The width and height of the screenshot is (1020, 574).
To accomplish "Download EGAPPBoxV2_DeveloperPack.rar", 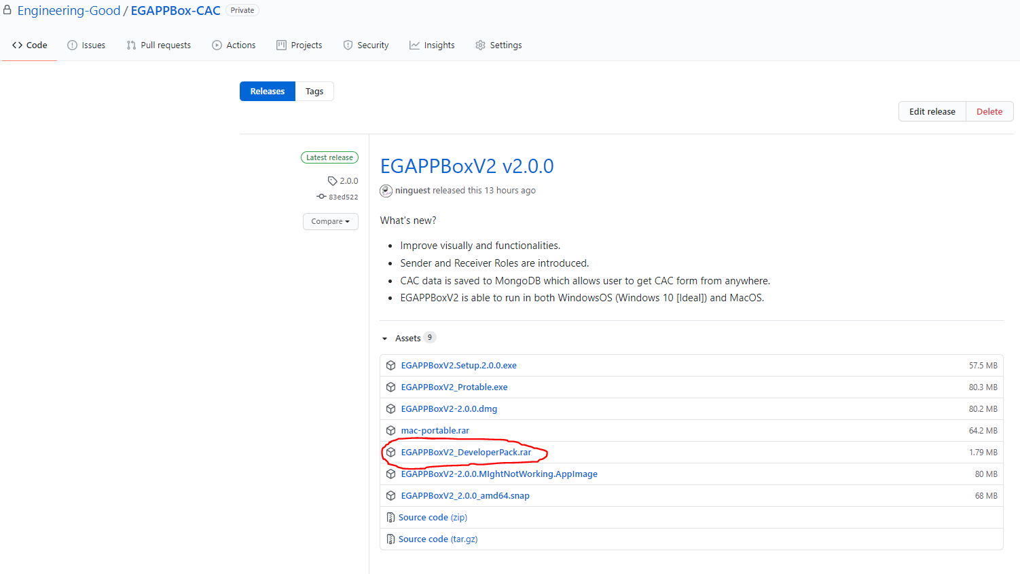I will point(466,453).
